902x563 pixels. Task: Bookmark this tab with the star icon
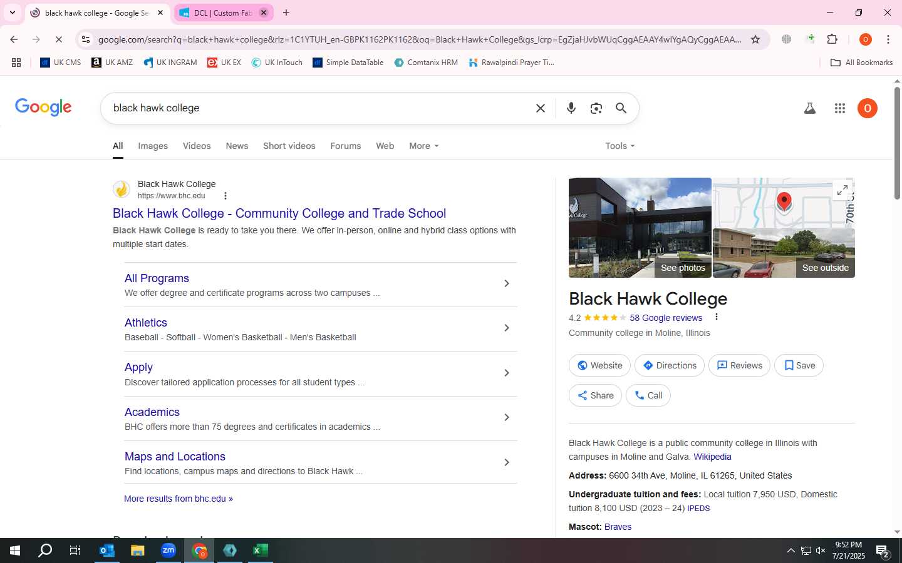click(x=755, y=39)
